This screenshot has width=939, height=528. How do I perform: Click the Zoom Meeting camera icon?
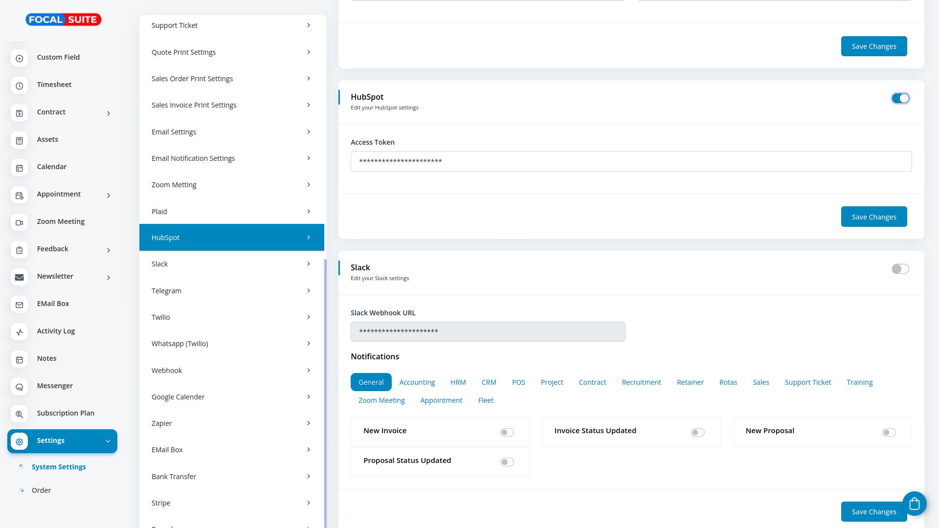(x=19, y=222)
